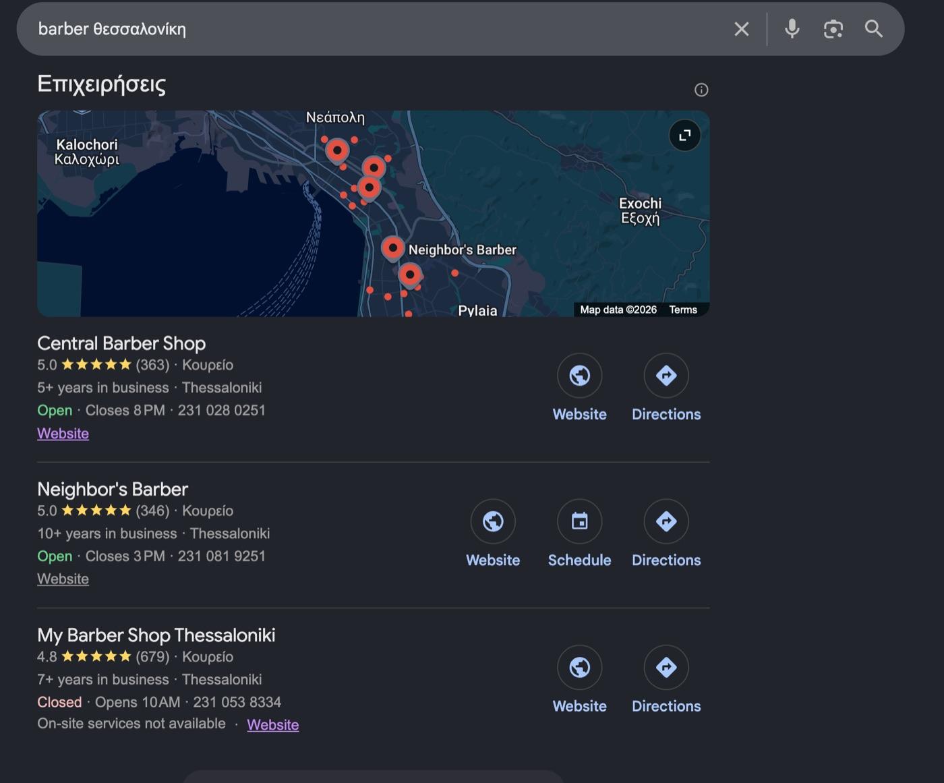Follow Website text link under Neighbor's Barber
Viewport: 944px width, 783px height.
[63, 579]
